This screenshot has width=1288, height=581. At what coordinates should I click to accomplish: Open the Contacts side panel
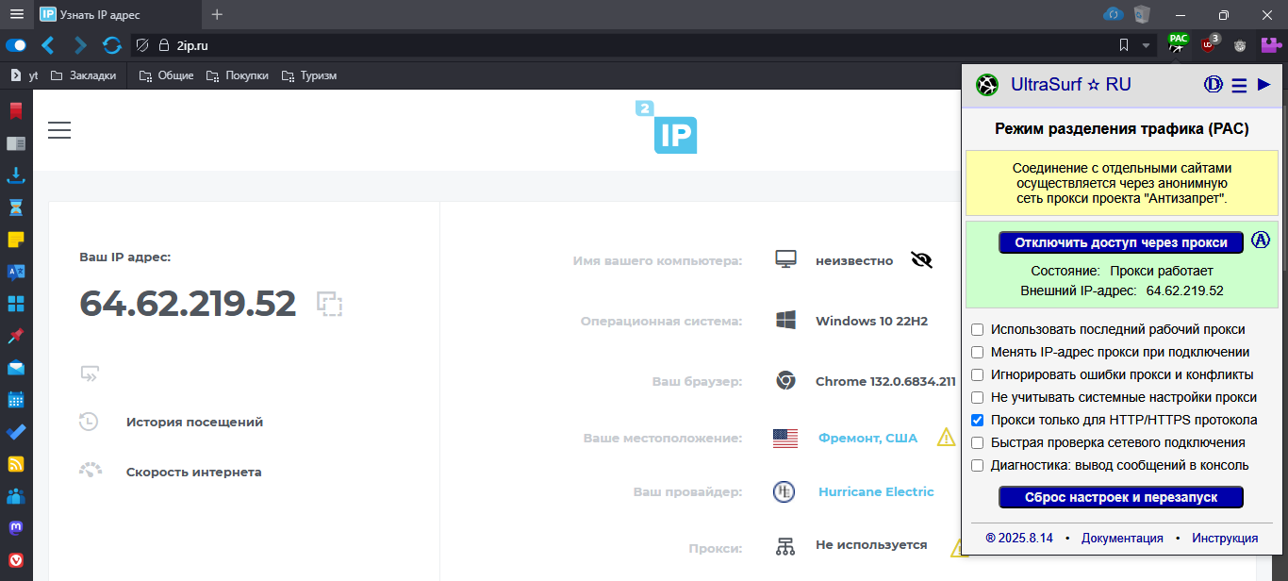16,496
